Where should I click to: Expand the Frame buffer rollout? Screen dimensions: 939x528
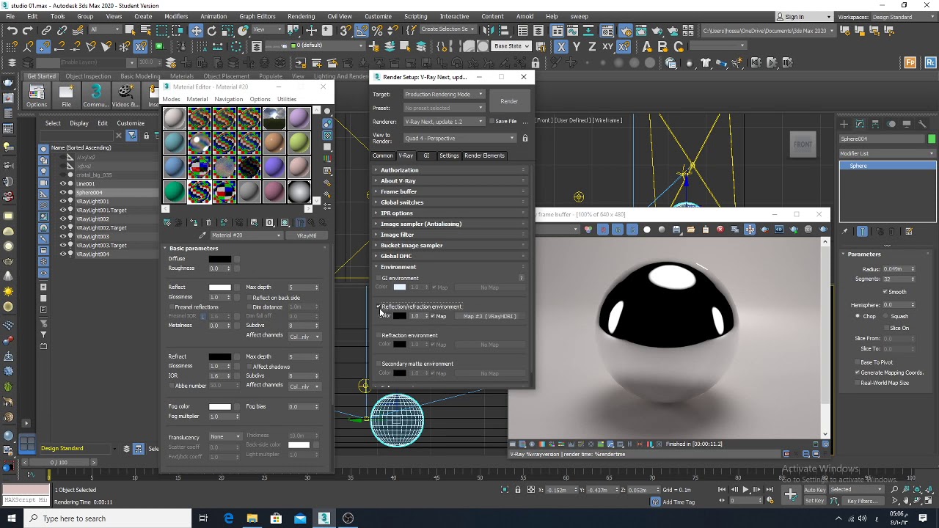450,191
